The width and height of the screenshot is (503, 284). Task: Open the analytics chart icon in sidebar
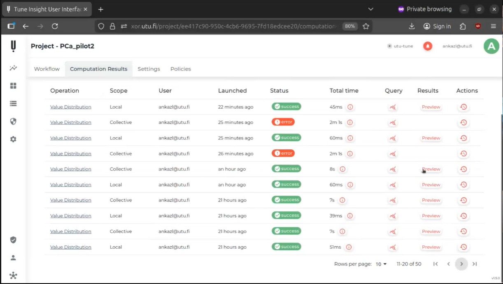13,68
